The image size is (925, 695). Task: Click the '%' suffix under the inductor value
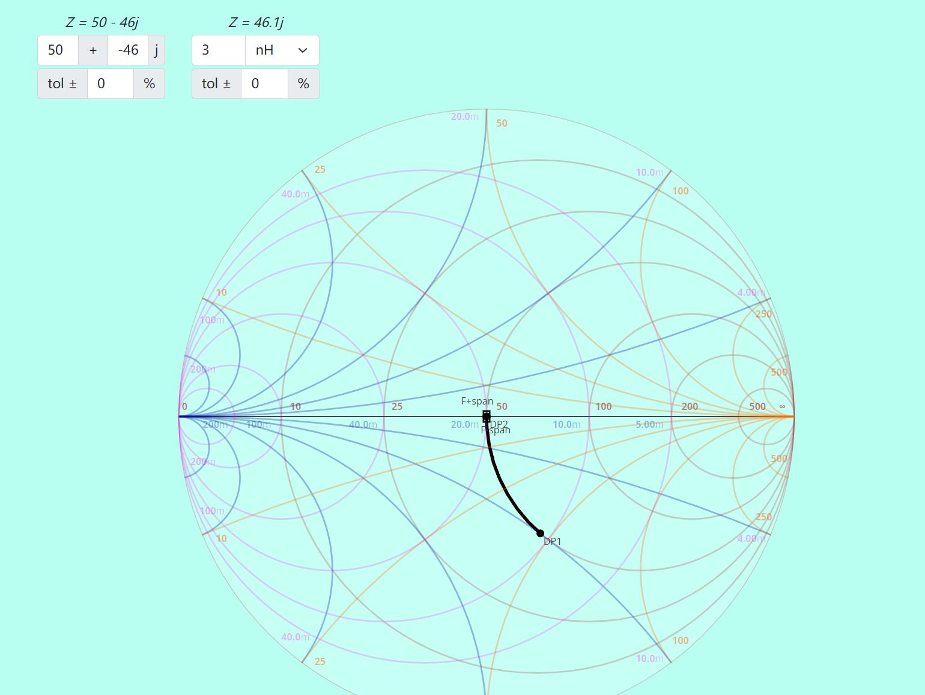[x=303, y=84]
